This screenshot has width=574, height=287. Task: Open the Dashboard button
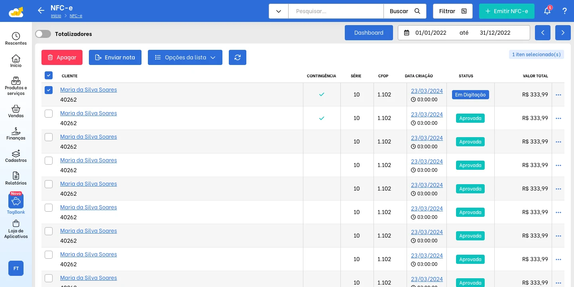pyautogui.click(x=369, y=33)
